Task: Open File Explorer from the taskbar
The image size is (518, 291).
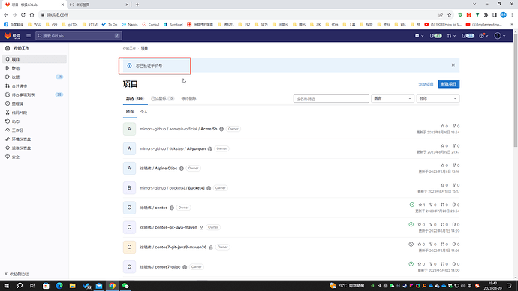Action: click(x=72, y=286)
